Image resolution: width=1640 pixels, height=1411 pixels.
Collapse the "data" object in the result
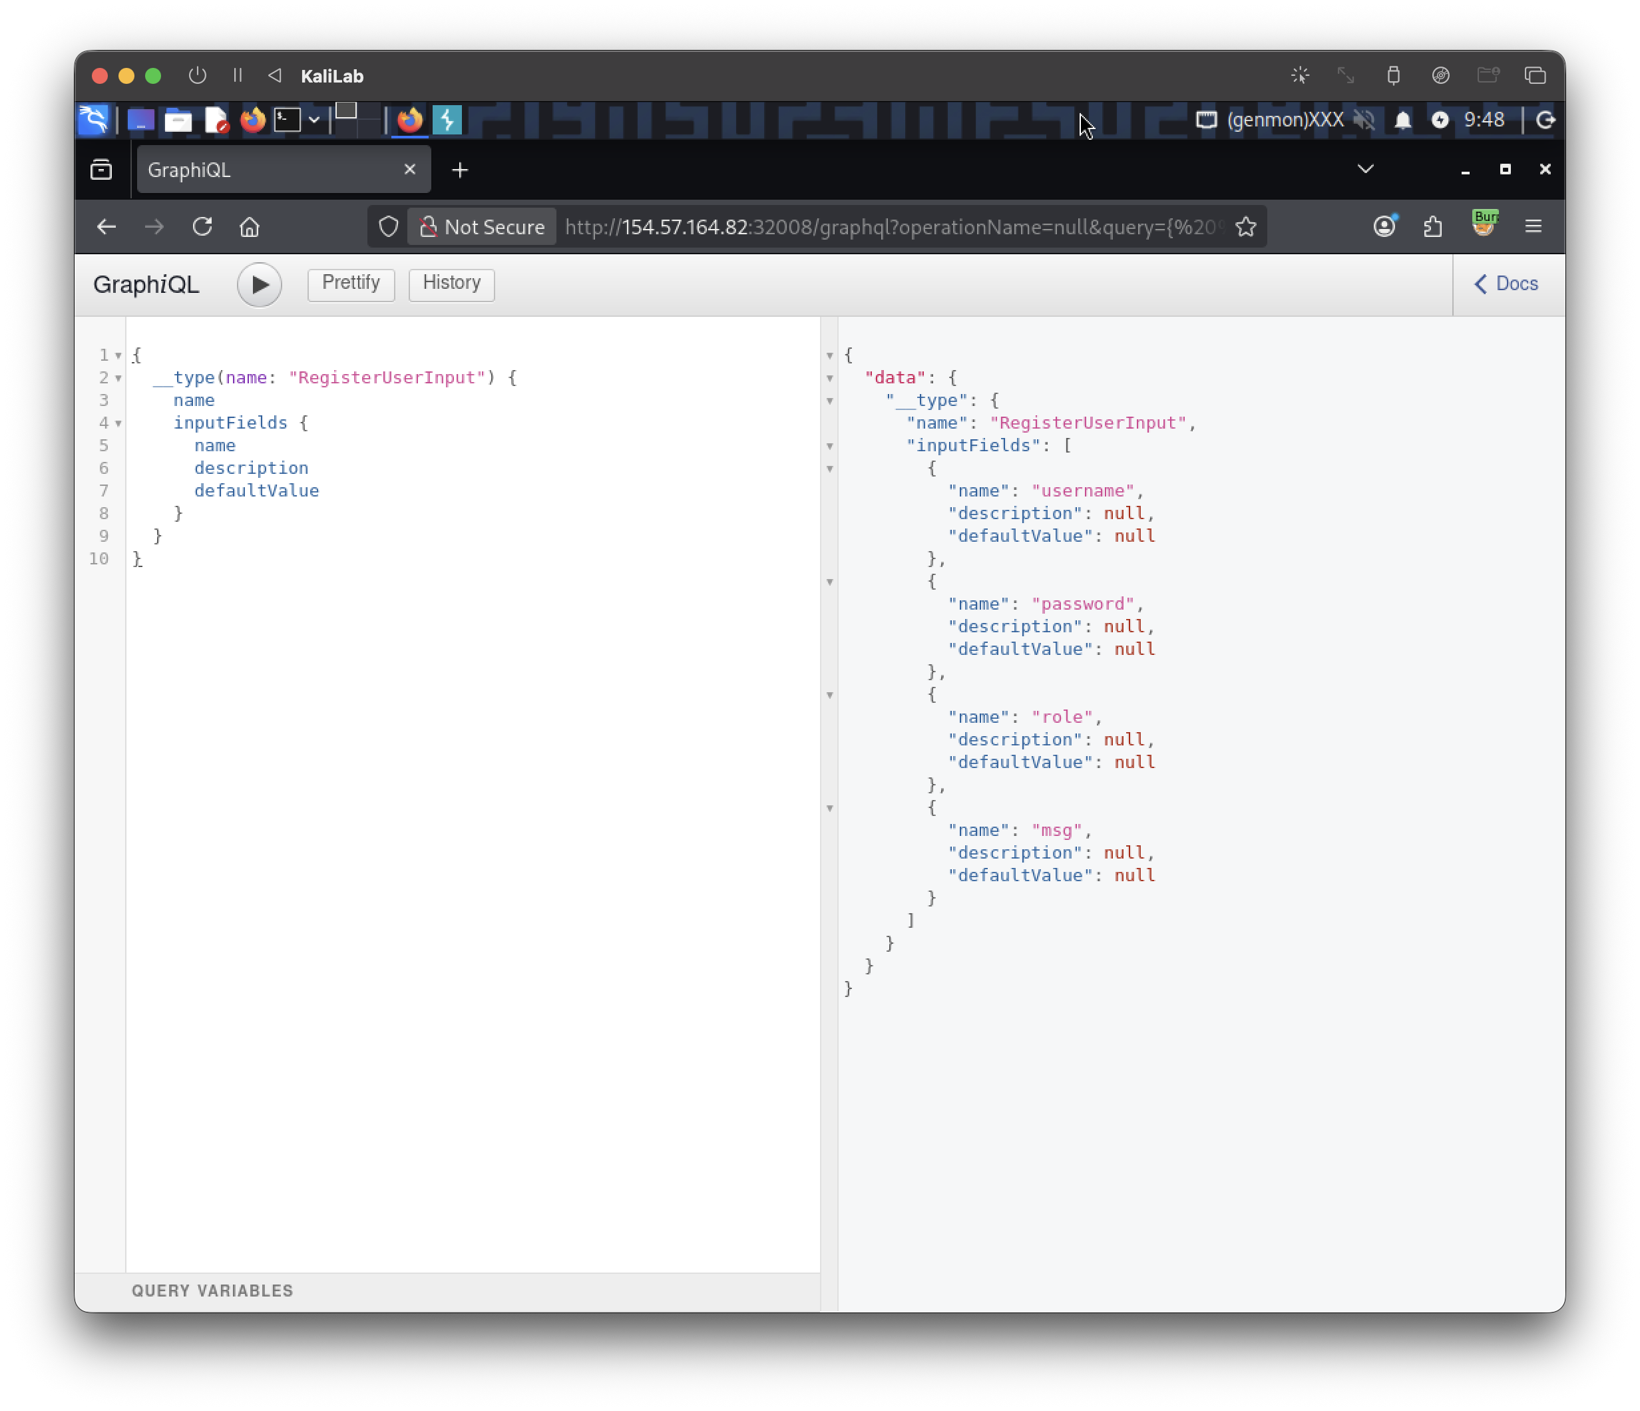(x=829, y=378)
